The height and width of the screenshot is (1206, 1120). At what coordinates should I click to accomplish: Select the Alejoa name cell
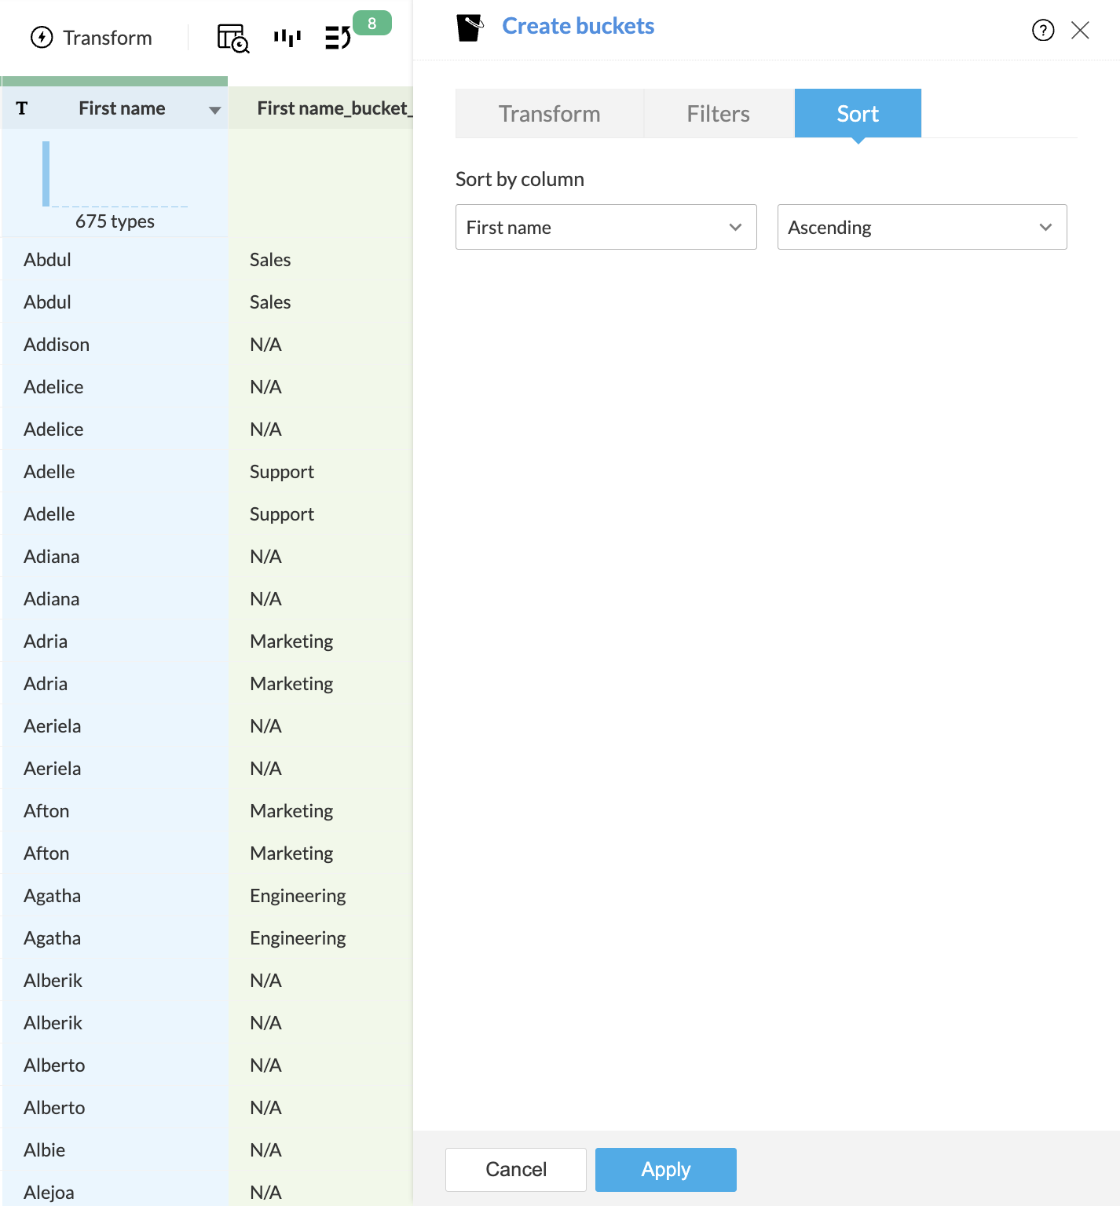pos(115,1193)
